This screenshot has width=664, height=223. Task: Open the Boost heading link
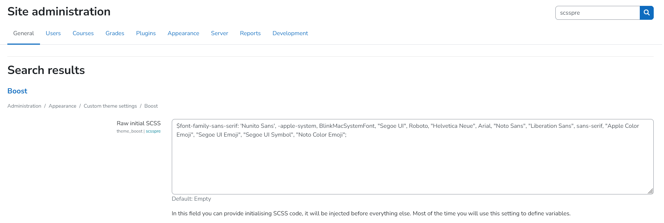point(17,91)
